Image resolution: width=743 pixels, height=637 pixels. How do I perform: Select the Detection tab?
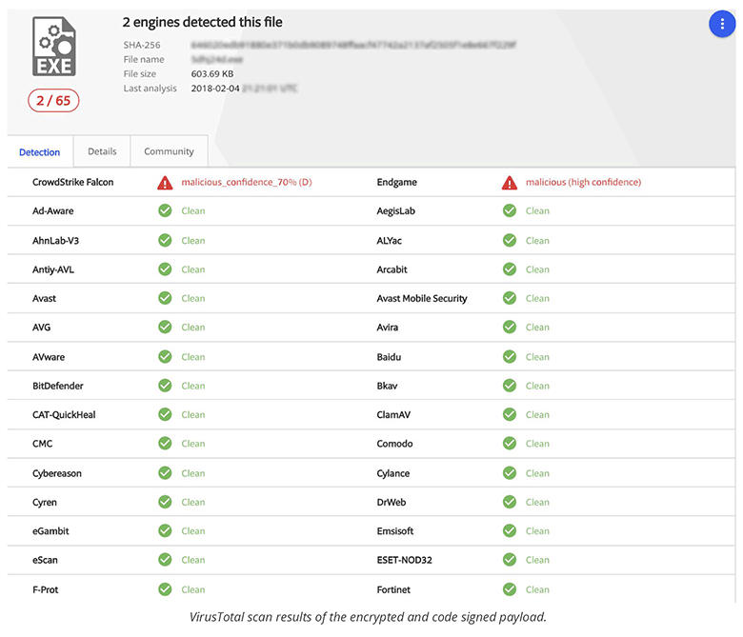click(x=40, y=152)
